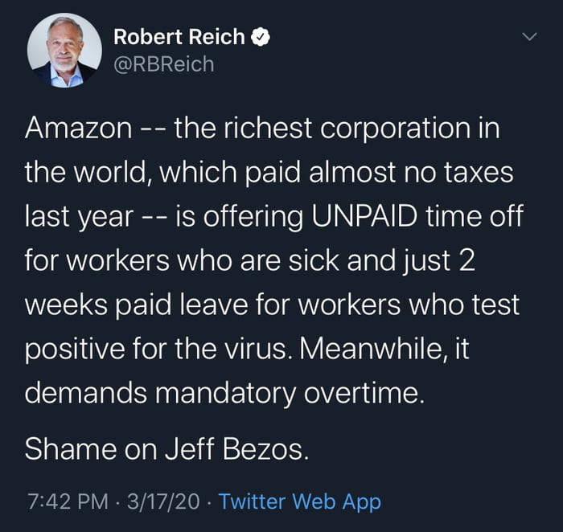Click the line "Shame on Jeff Bezos."
The width and height of the screenshot is (563, 532).
(x=166, y=448)
